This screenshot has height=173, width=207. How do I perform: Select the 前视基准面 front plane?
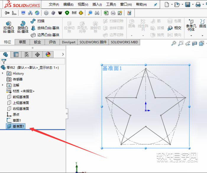(x=21, y=97)
